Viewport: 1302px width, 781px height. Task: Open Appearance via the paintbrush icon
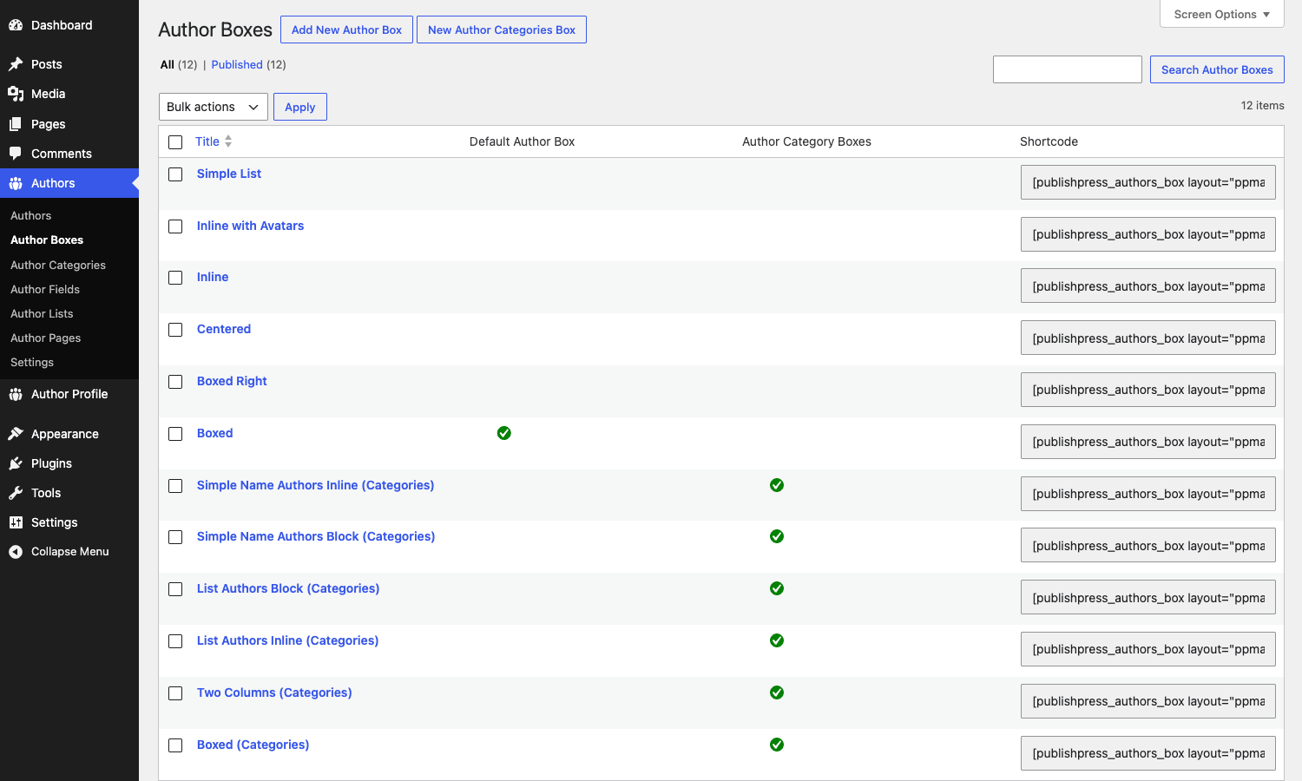point(16,434)
